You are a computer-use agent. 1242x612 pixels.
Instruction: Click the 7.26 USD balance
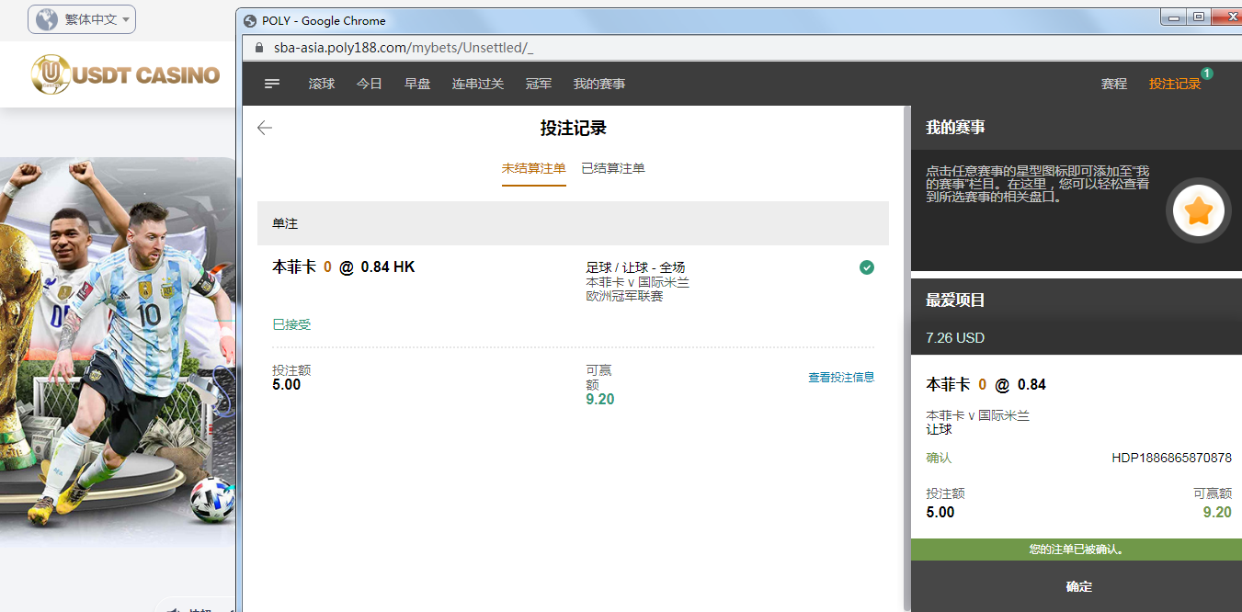point(955,338)
